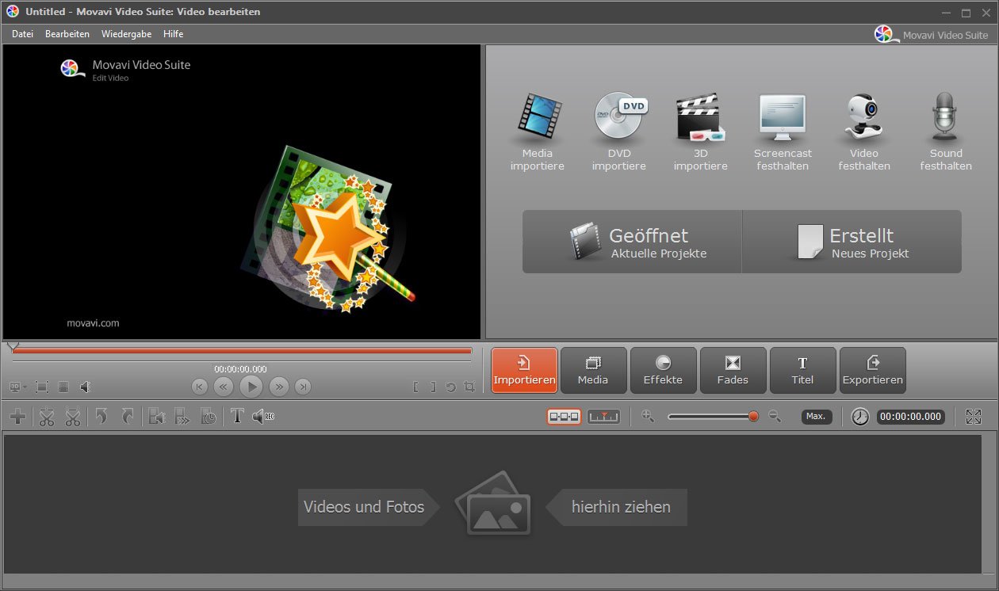Click the playhead marker at seek bar start

point(12,347)
